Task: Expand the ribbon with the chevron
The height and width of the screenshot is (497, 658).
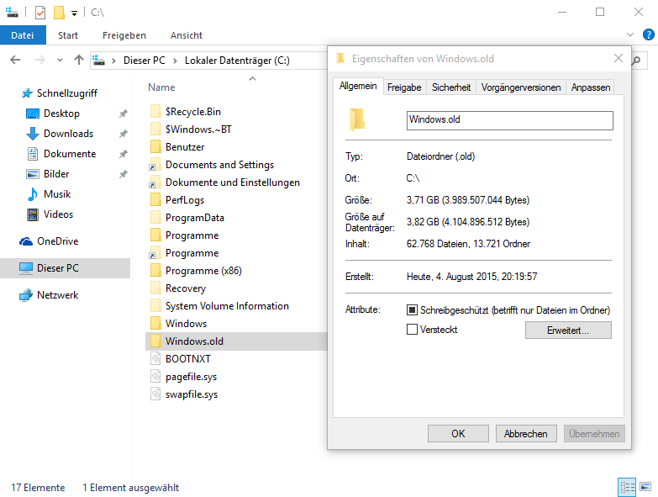Action: [x=630, y=34]
